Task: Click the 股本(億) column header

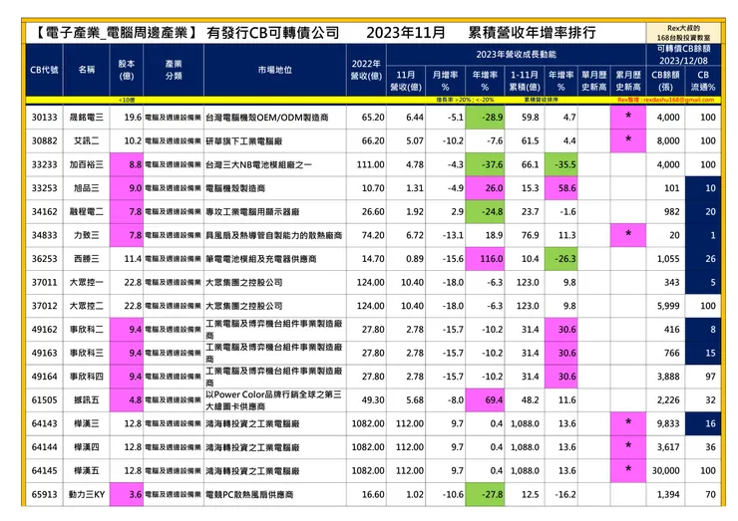Action: [126, 70]
